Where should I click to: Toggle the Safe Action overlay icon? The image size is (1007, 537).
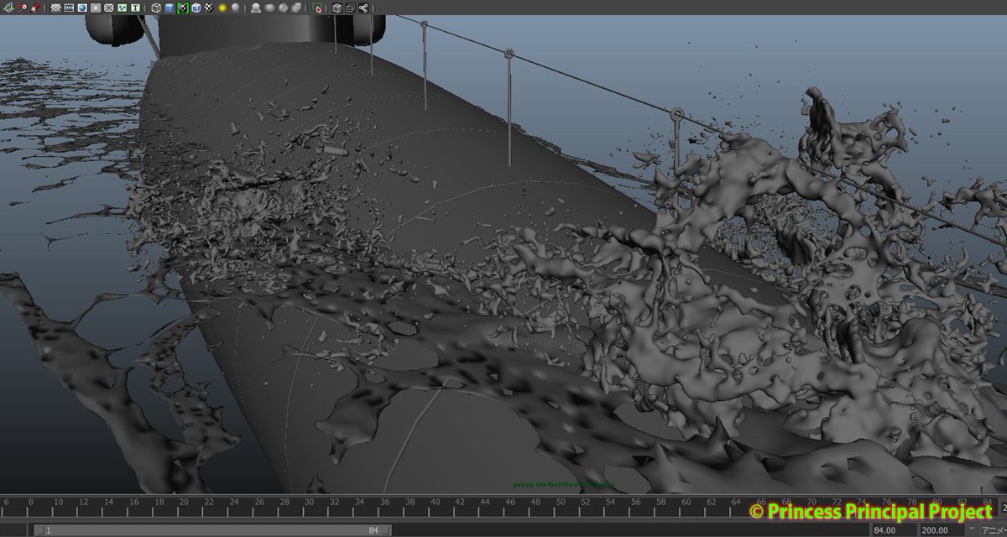(123, 8)
